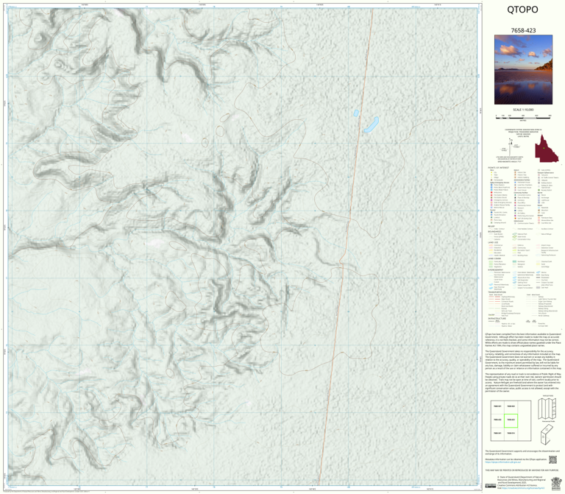Click the TRANSPORTATION legend heading

497,292
